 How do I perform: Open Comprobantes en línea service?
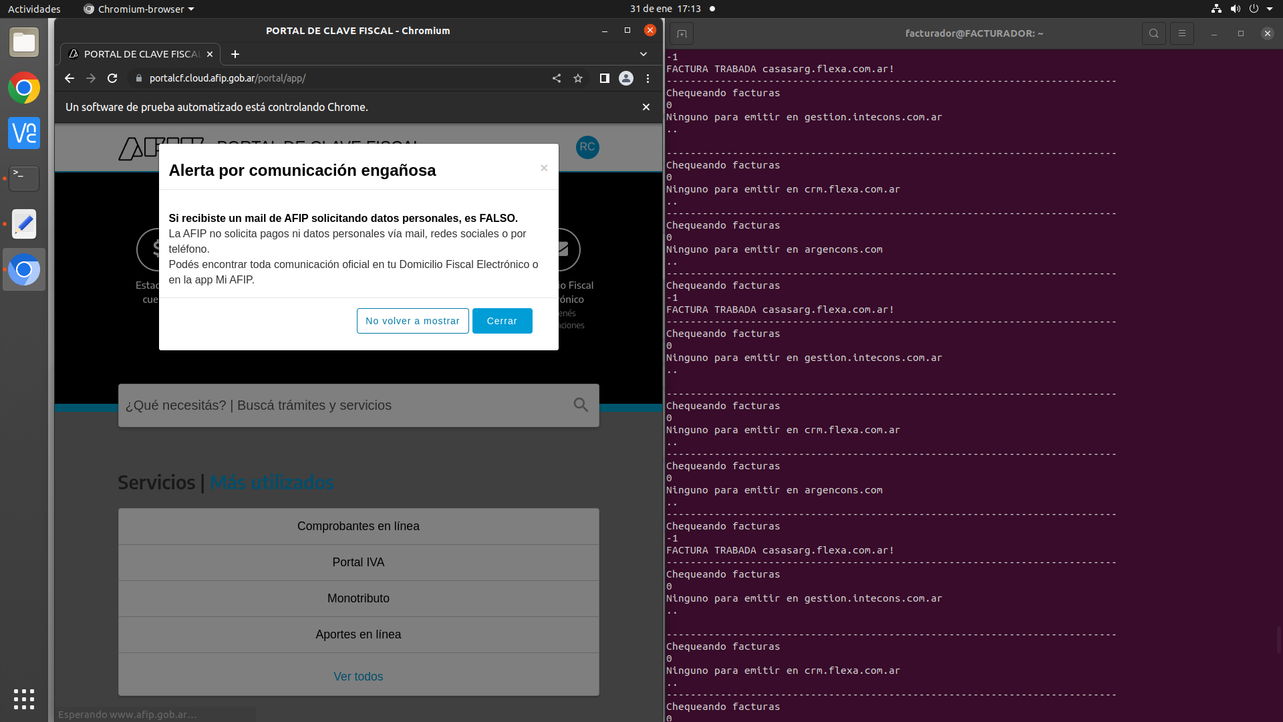click(359, 526)
